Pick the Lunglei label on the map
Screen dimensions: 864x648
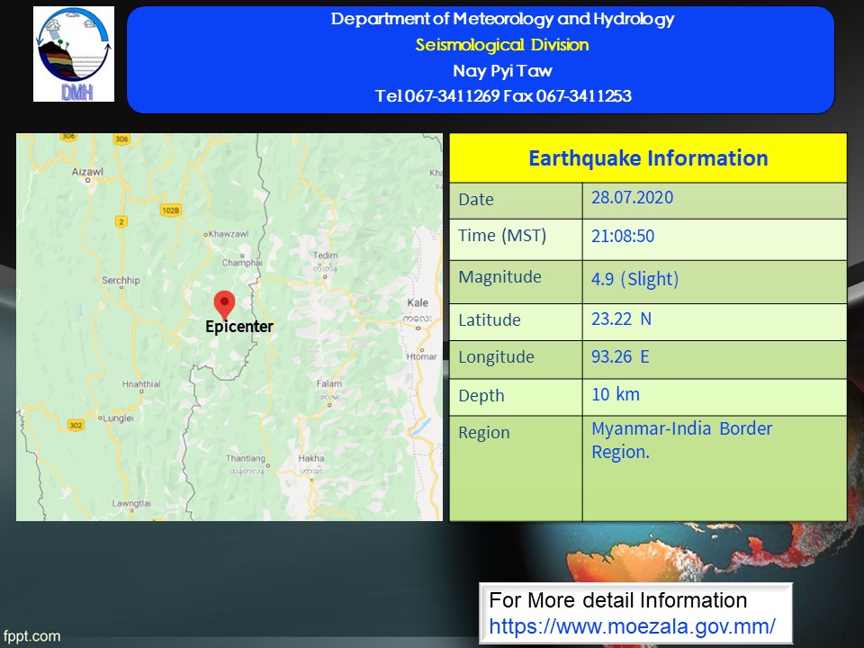click(x=118, y=418)
